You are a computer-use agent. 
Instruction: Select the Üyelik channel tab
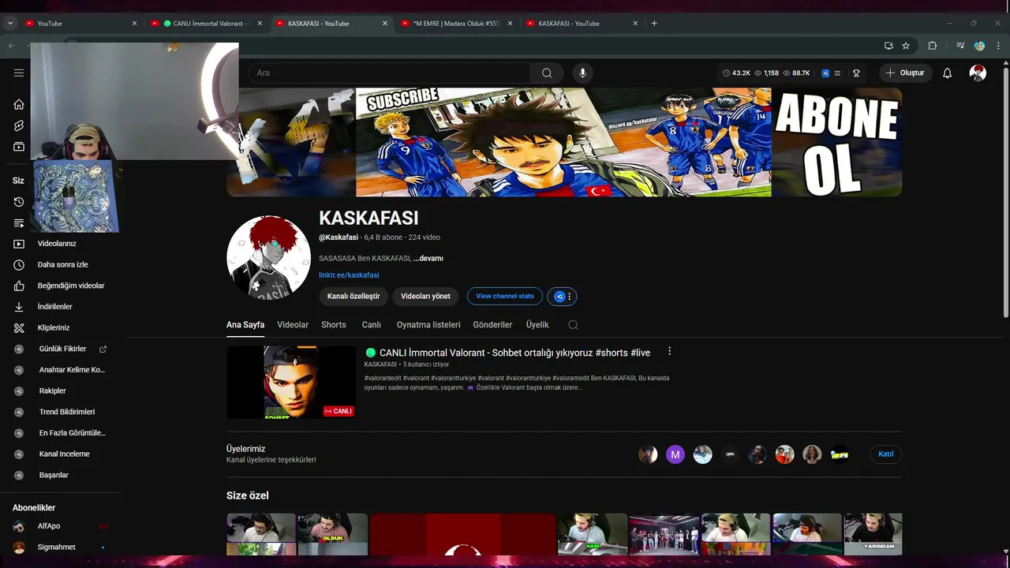click(537, 324)
